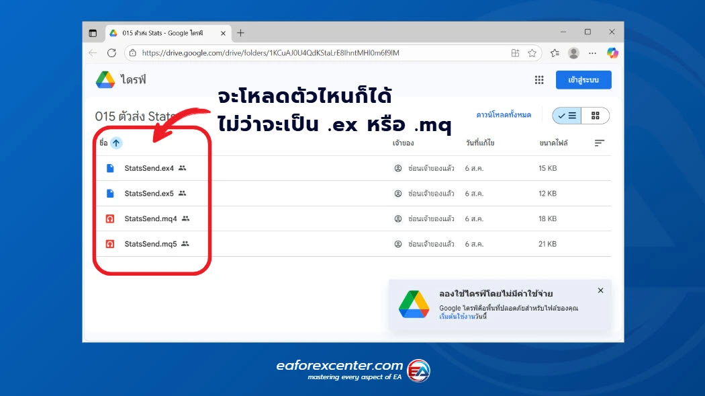Open browser settings ellipsis menu
This screenshot has height=396, width=705.
point(593,53)
